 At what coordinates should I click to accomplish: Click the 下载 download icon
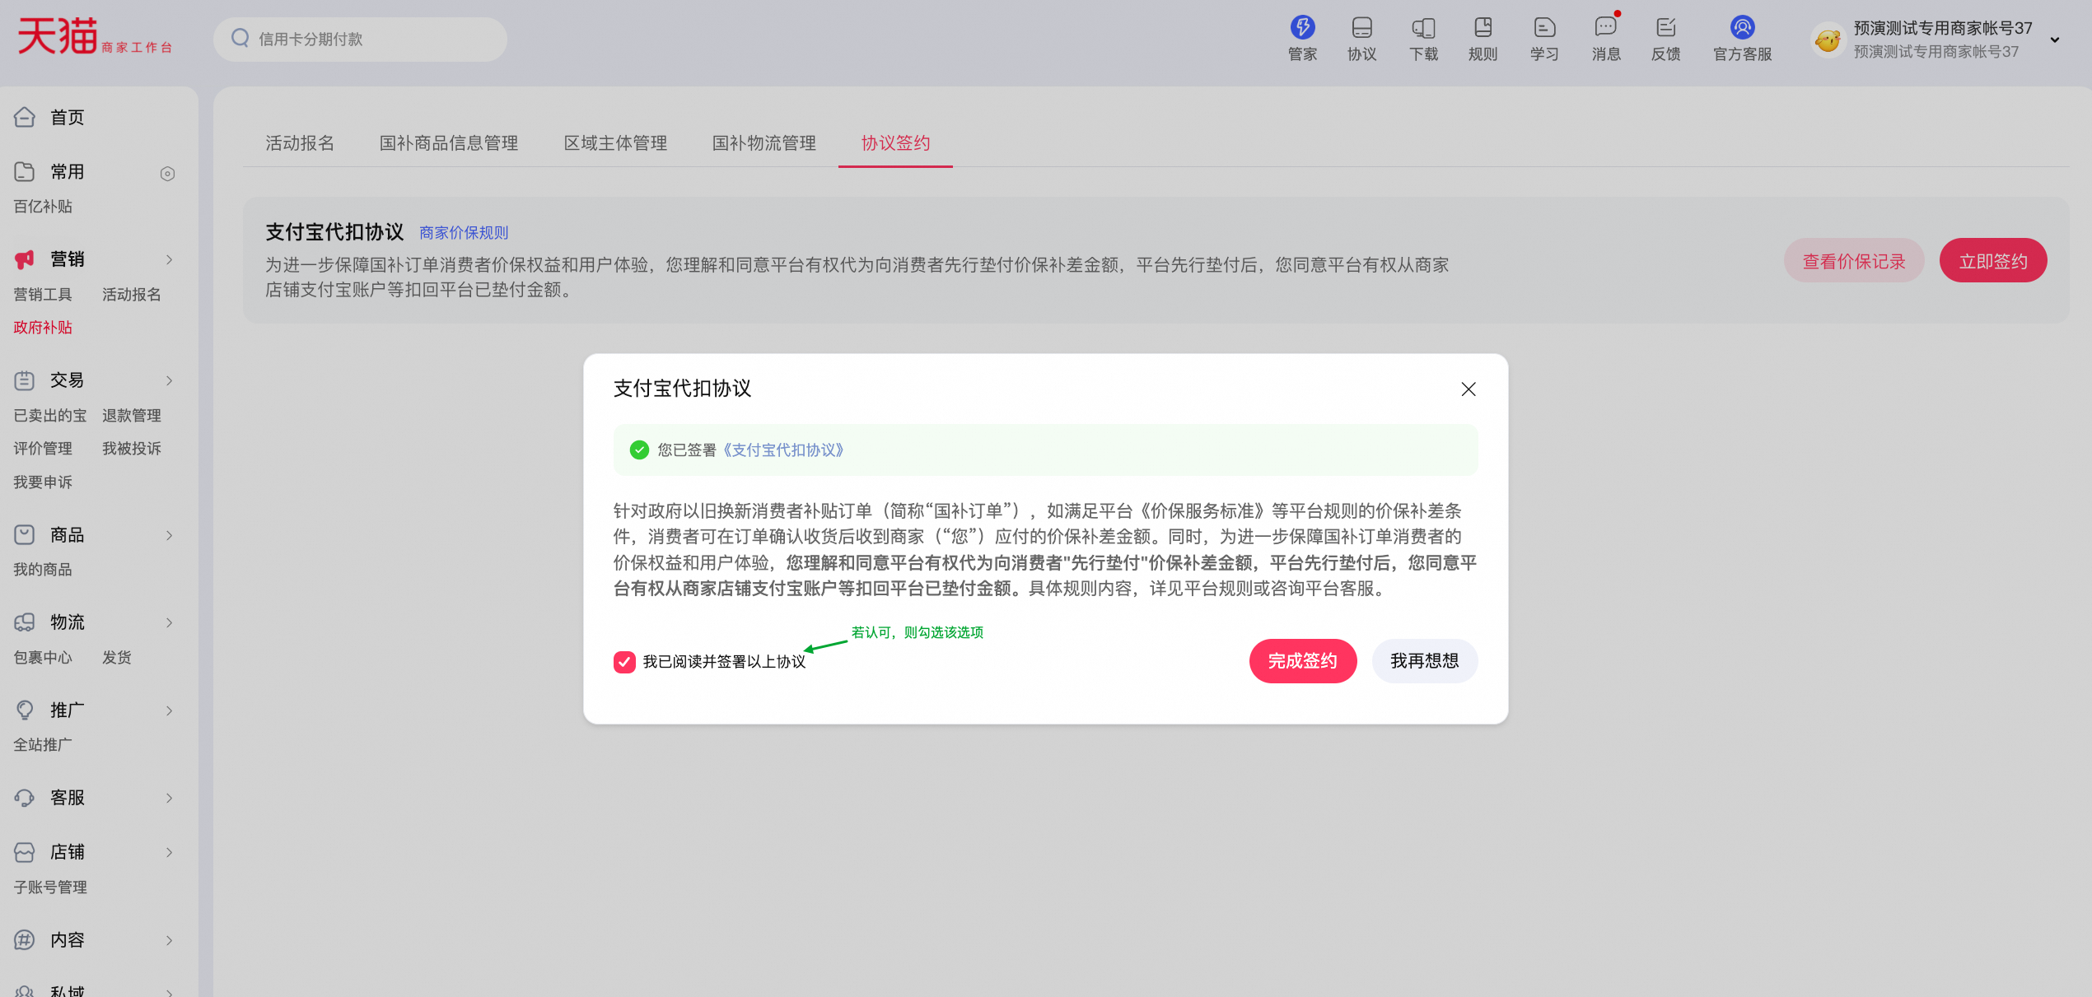click(1423, 28)
